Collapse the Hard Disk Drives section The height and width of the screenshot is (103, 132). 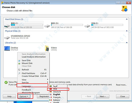[x=127, y=19]
